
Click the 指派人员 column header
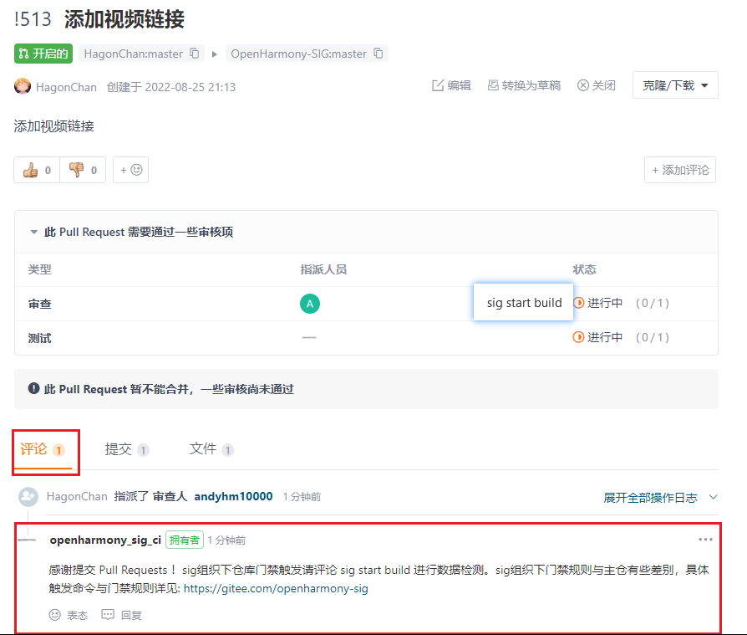coord(323,269)
